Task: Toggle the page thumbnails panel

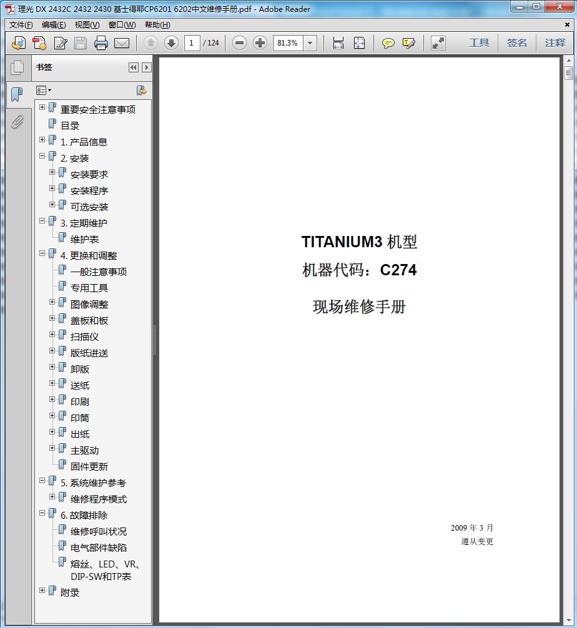Action: pos(17,68)
